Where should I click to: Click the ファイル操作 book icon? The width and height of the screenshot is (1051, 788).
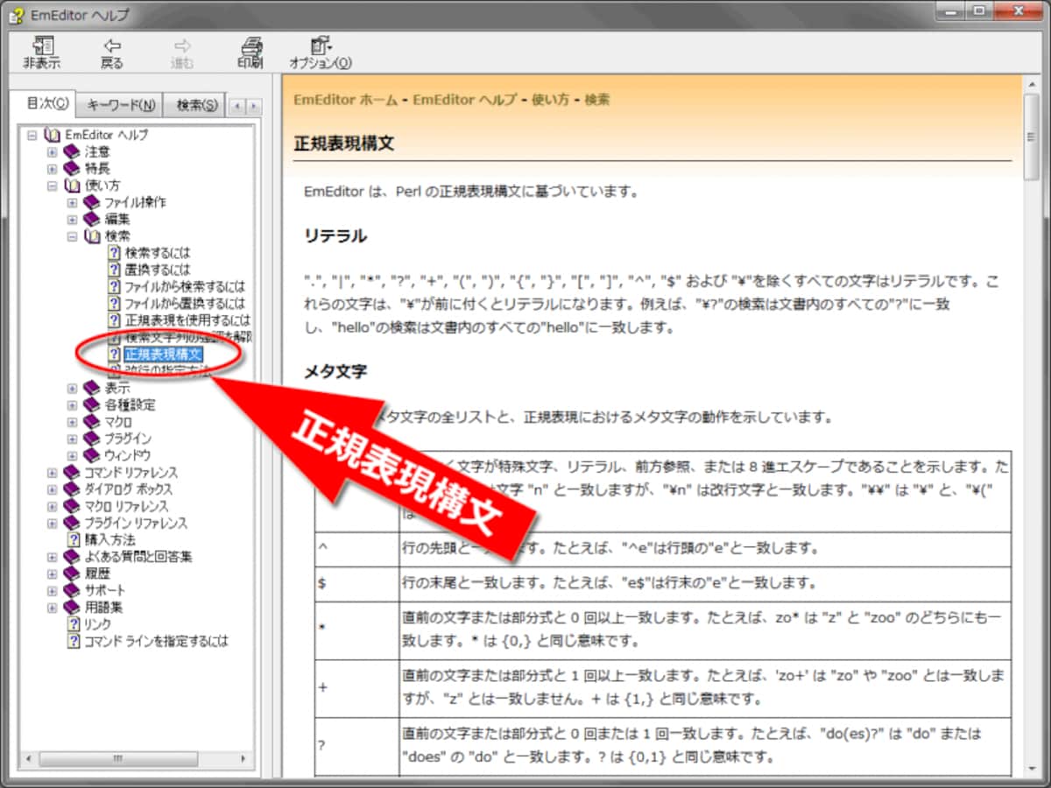click(x=92, y=202)
